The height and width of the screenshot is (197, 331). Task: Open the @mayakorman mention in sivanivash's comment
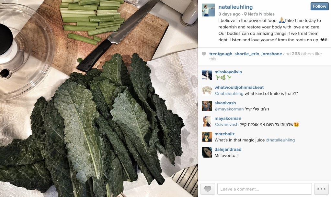point(229,109)
